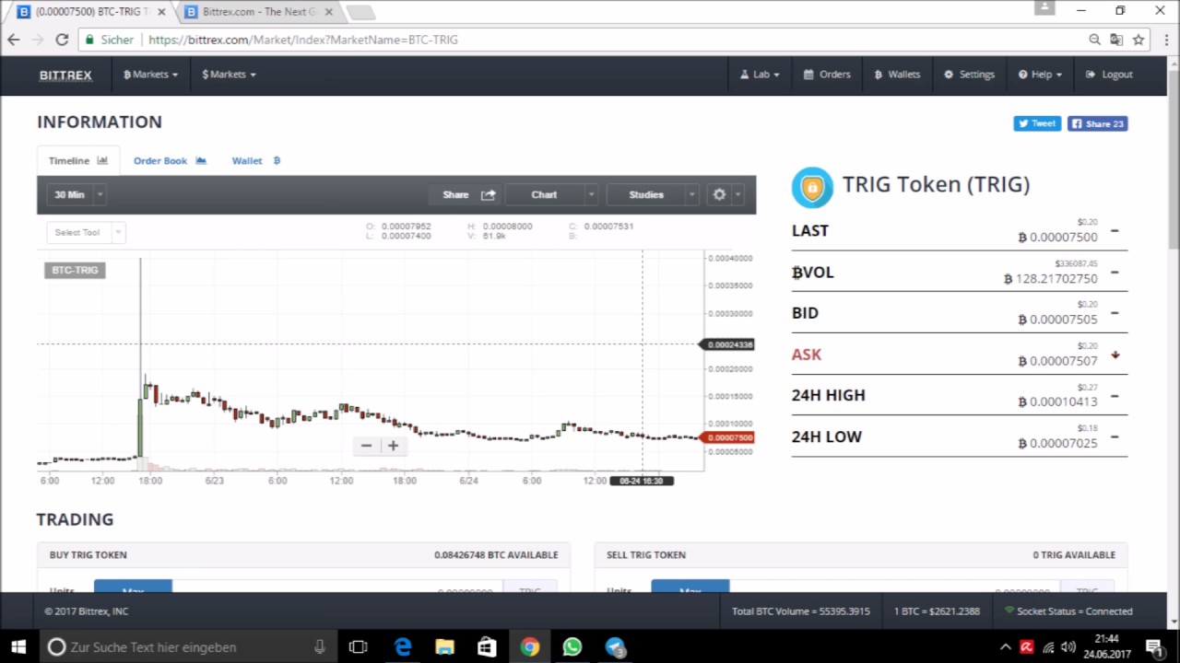
Task: Go back with browser back arrow
Action: (x=14, y=40)
